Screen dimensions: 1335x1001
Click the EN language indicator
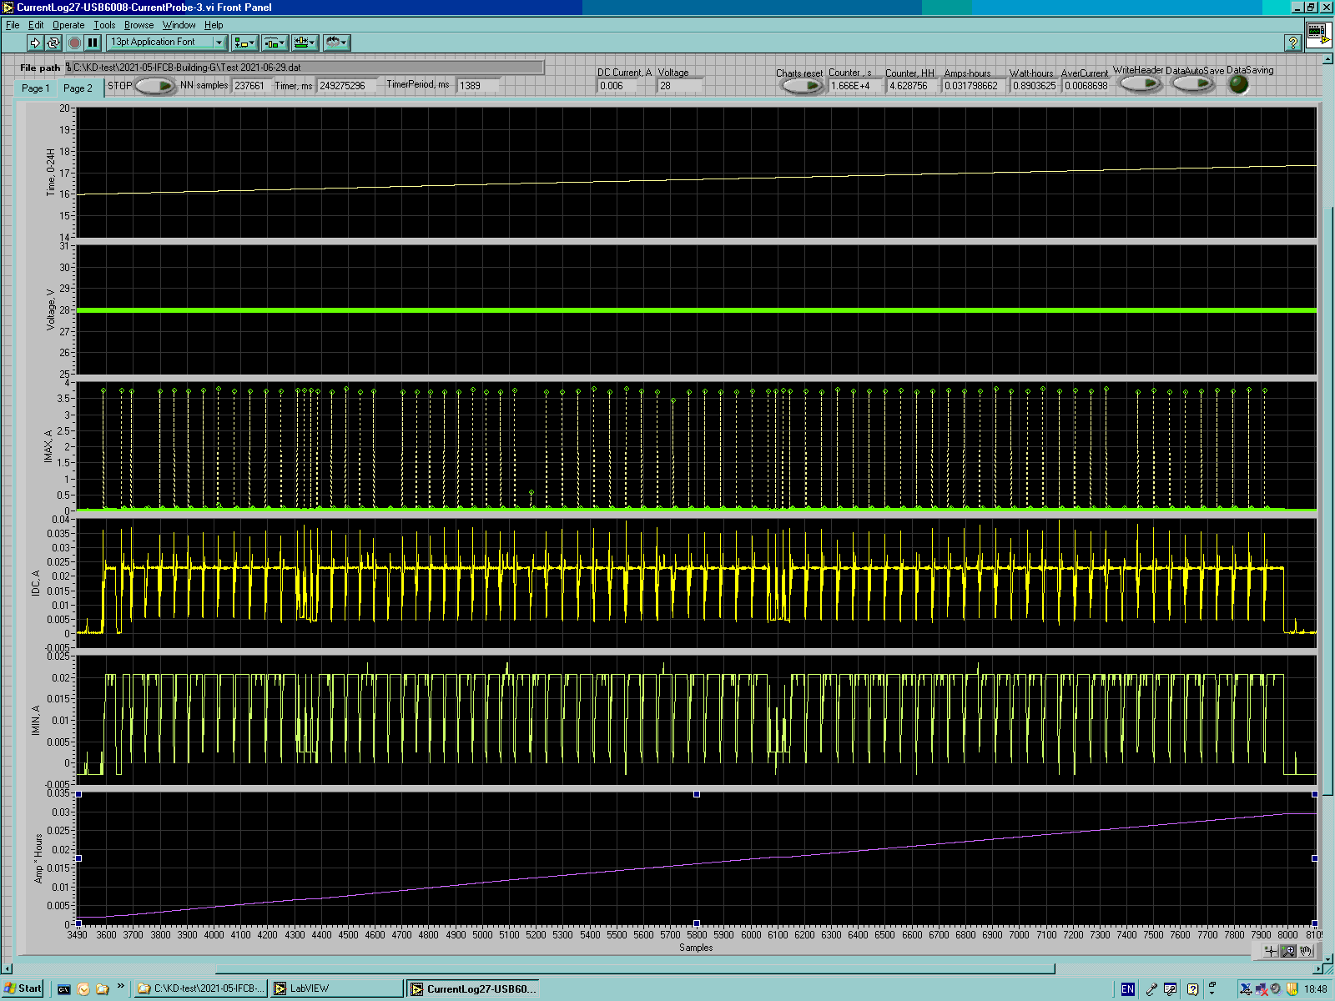click(x=1127, y=989)
